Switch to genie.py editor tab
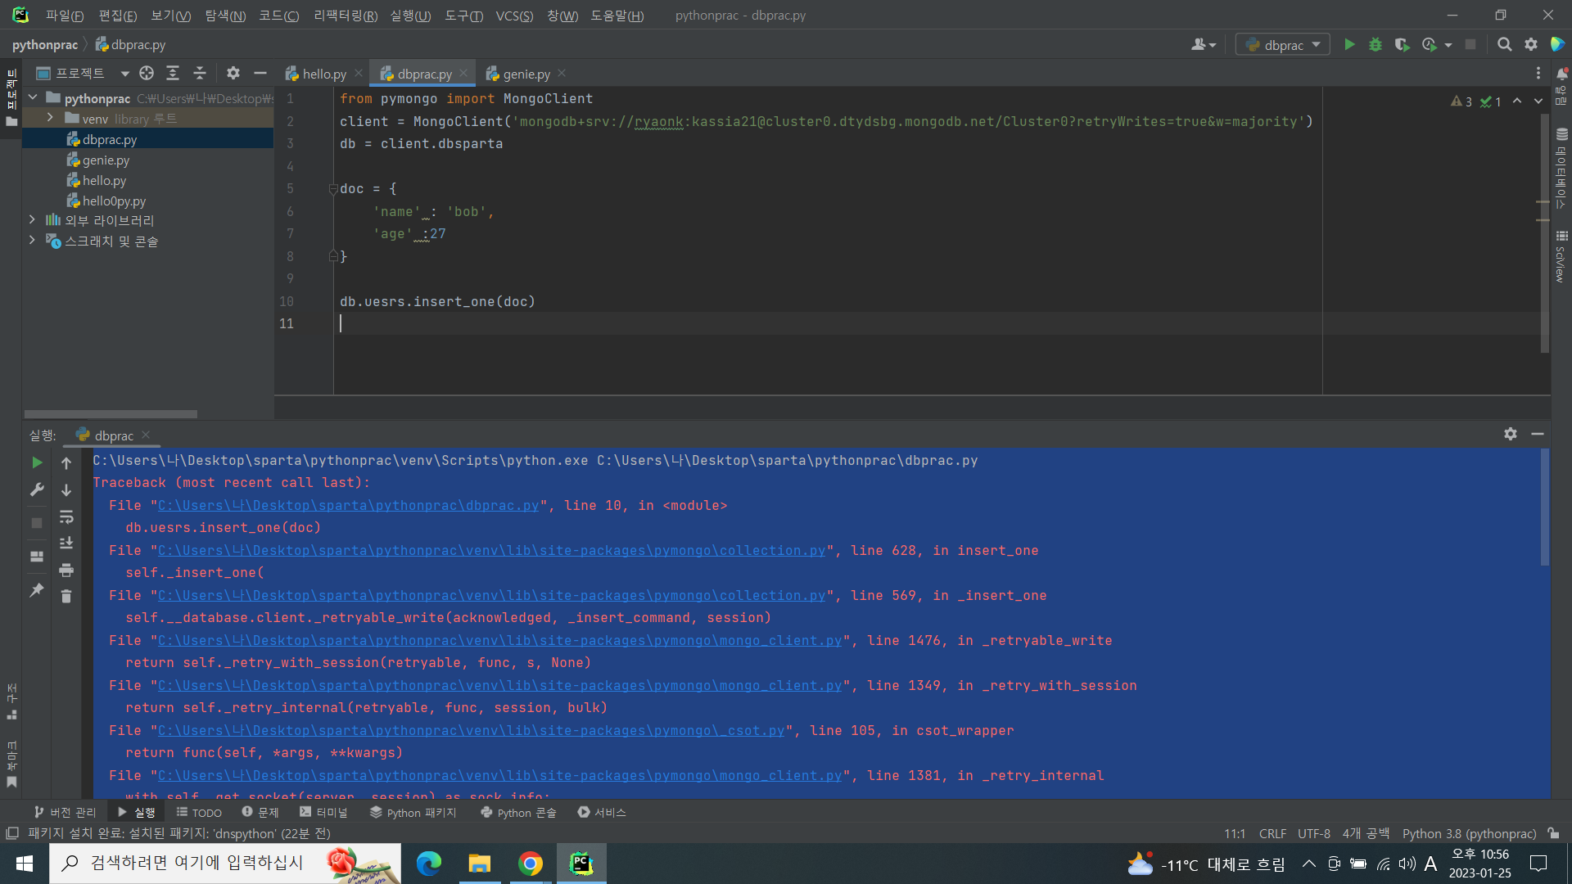 (x=526, y=74)
